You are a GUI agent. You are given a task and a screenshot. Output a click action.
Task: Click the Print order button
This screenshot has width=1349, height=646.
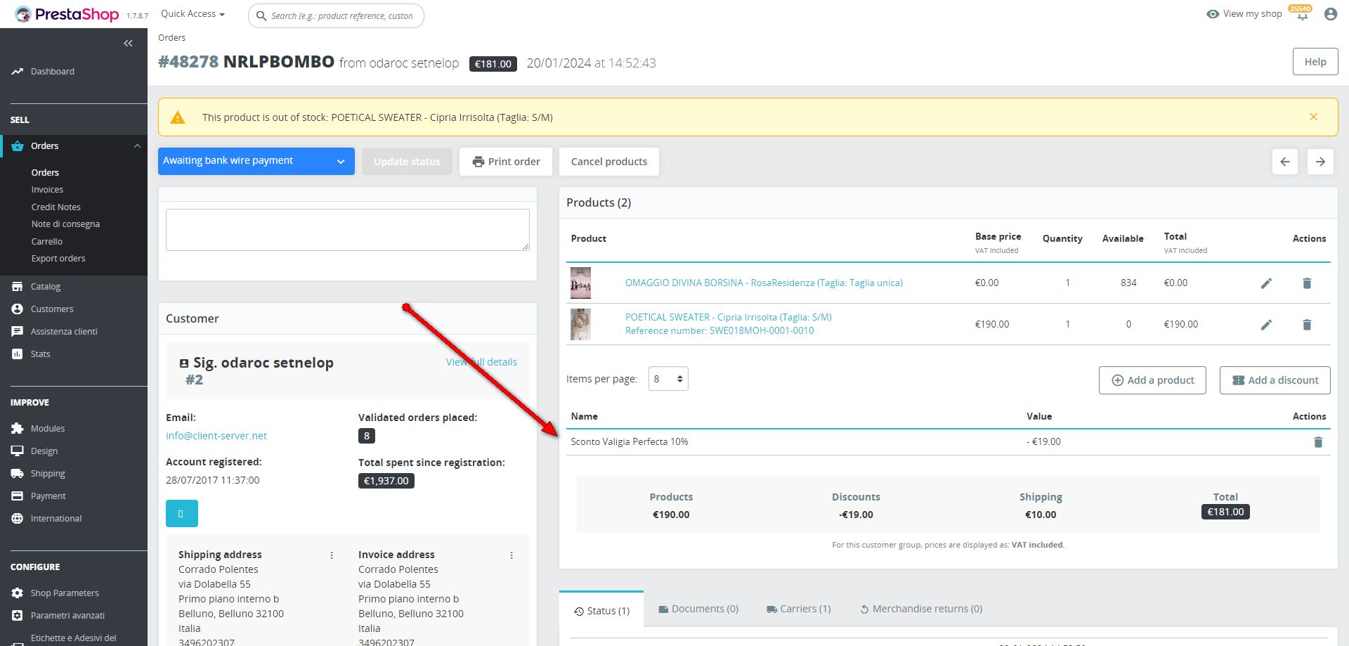tap(506, 162)
